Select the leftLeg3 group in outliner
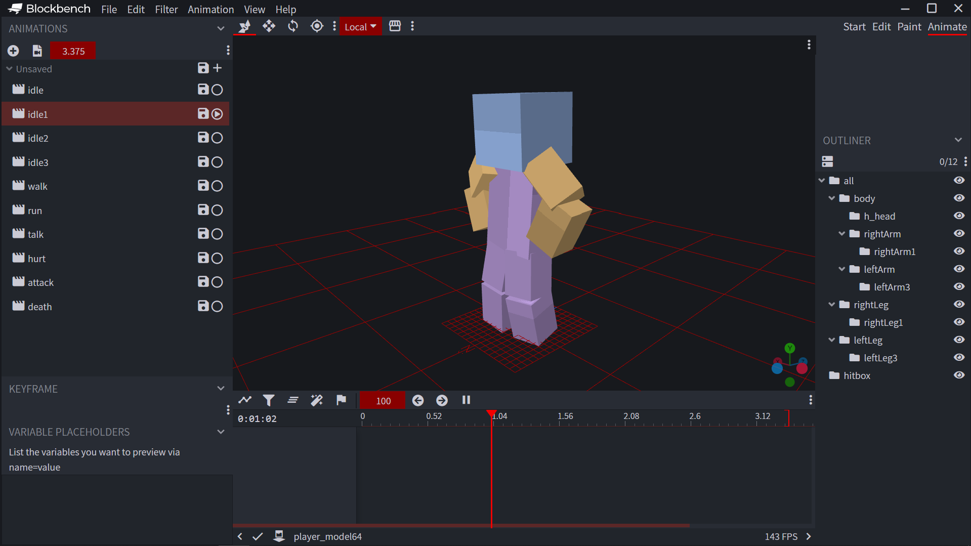 (880, 358)
